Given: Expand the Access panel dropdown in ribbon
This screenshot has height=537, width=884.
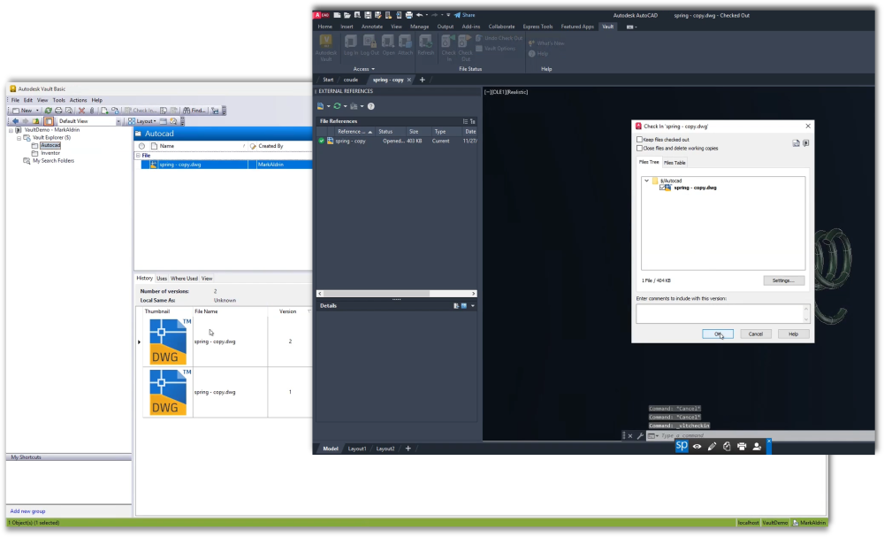Looking at the screenshot, I should coord(364,69).
